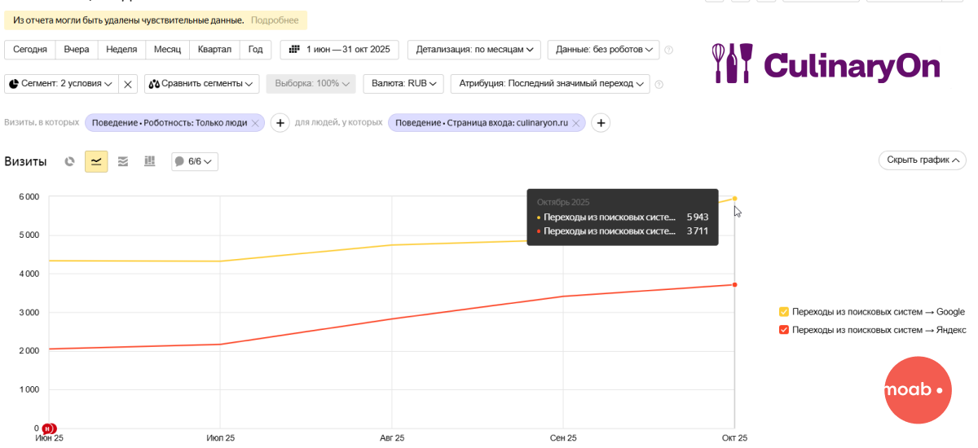Select the 'Квартал' period tab
The height and width of the screenshot is (448, 978).
pos(214,50)
